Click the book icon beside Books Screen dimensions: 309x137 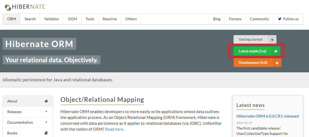click(46, 133)
